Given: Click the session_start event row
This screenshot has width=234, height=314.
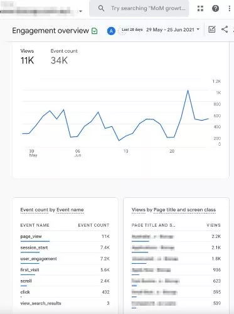Looking at the screenshot, I should (65, 247).
